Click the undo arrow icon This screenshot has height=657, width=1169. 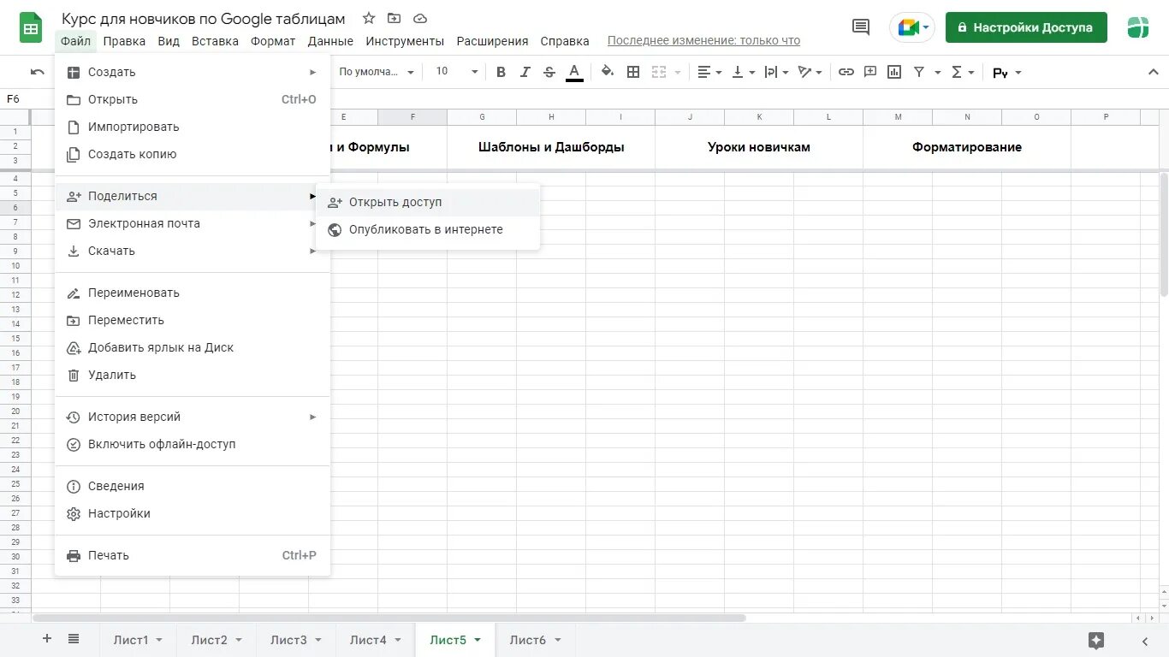(x=37, y=72)
